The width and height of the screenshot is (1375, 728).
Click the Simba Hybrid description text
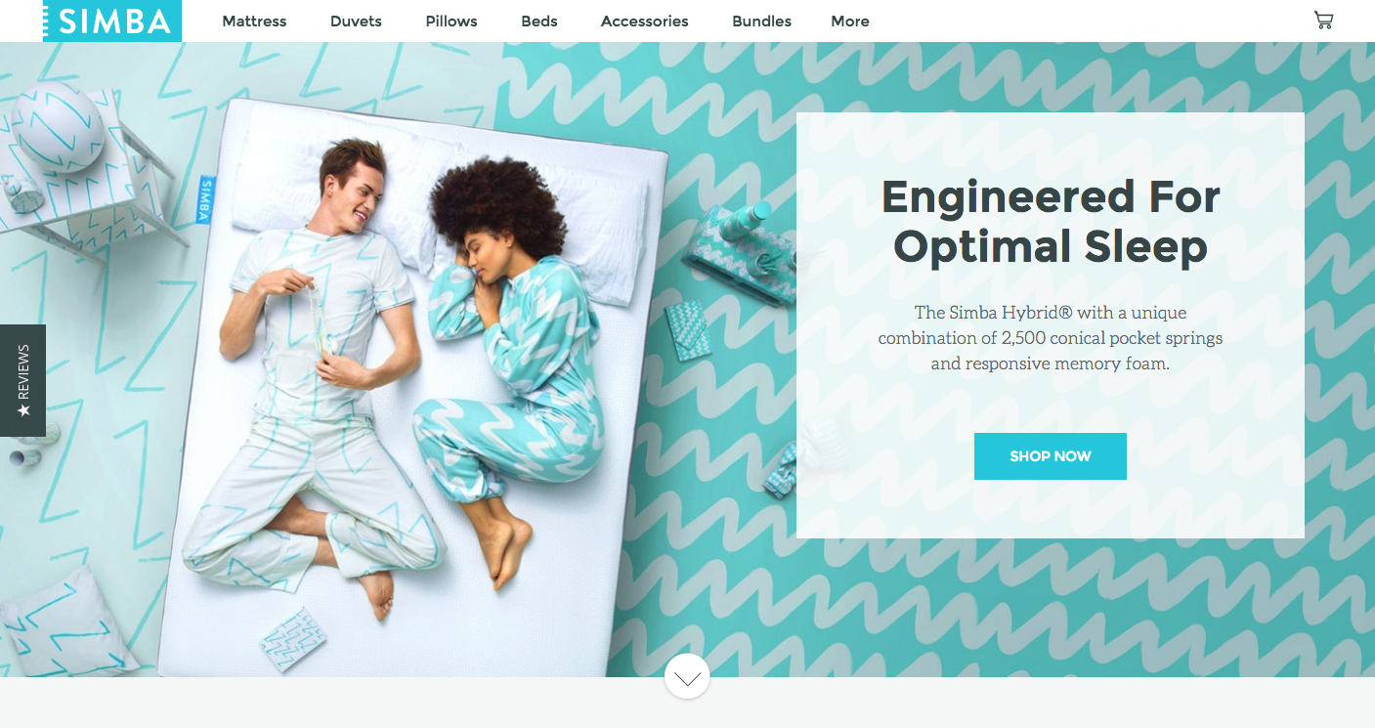click(1051, 338)
